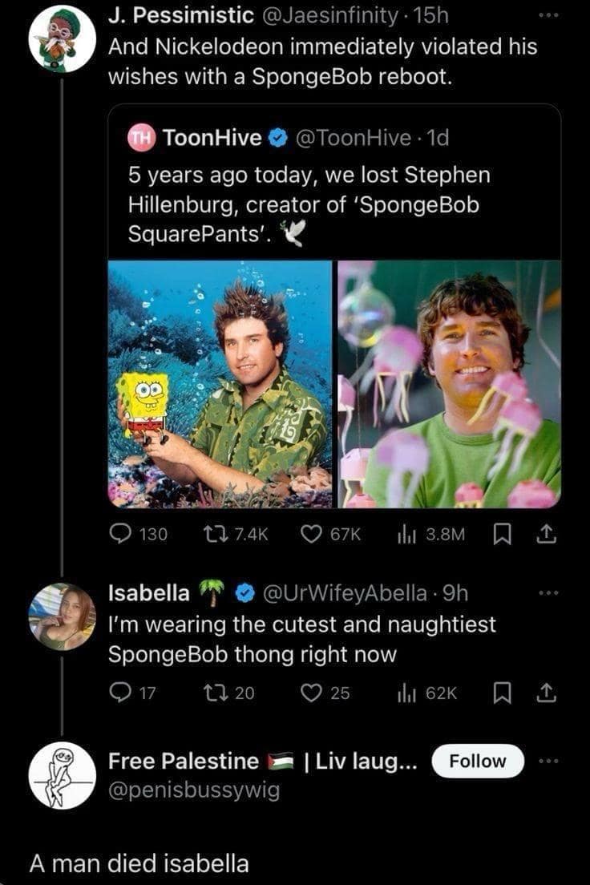Open more options for J. Pessimistic post
The width and height of the screenshot is (590, 885).
[547, 16]
